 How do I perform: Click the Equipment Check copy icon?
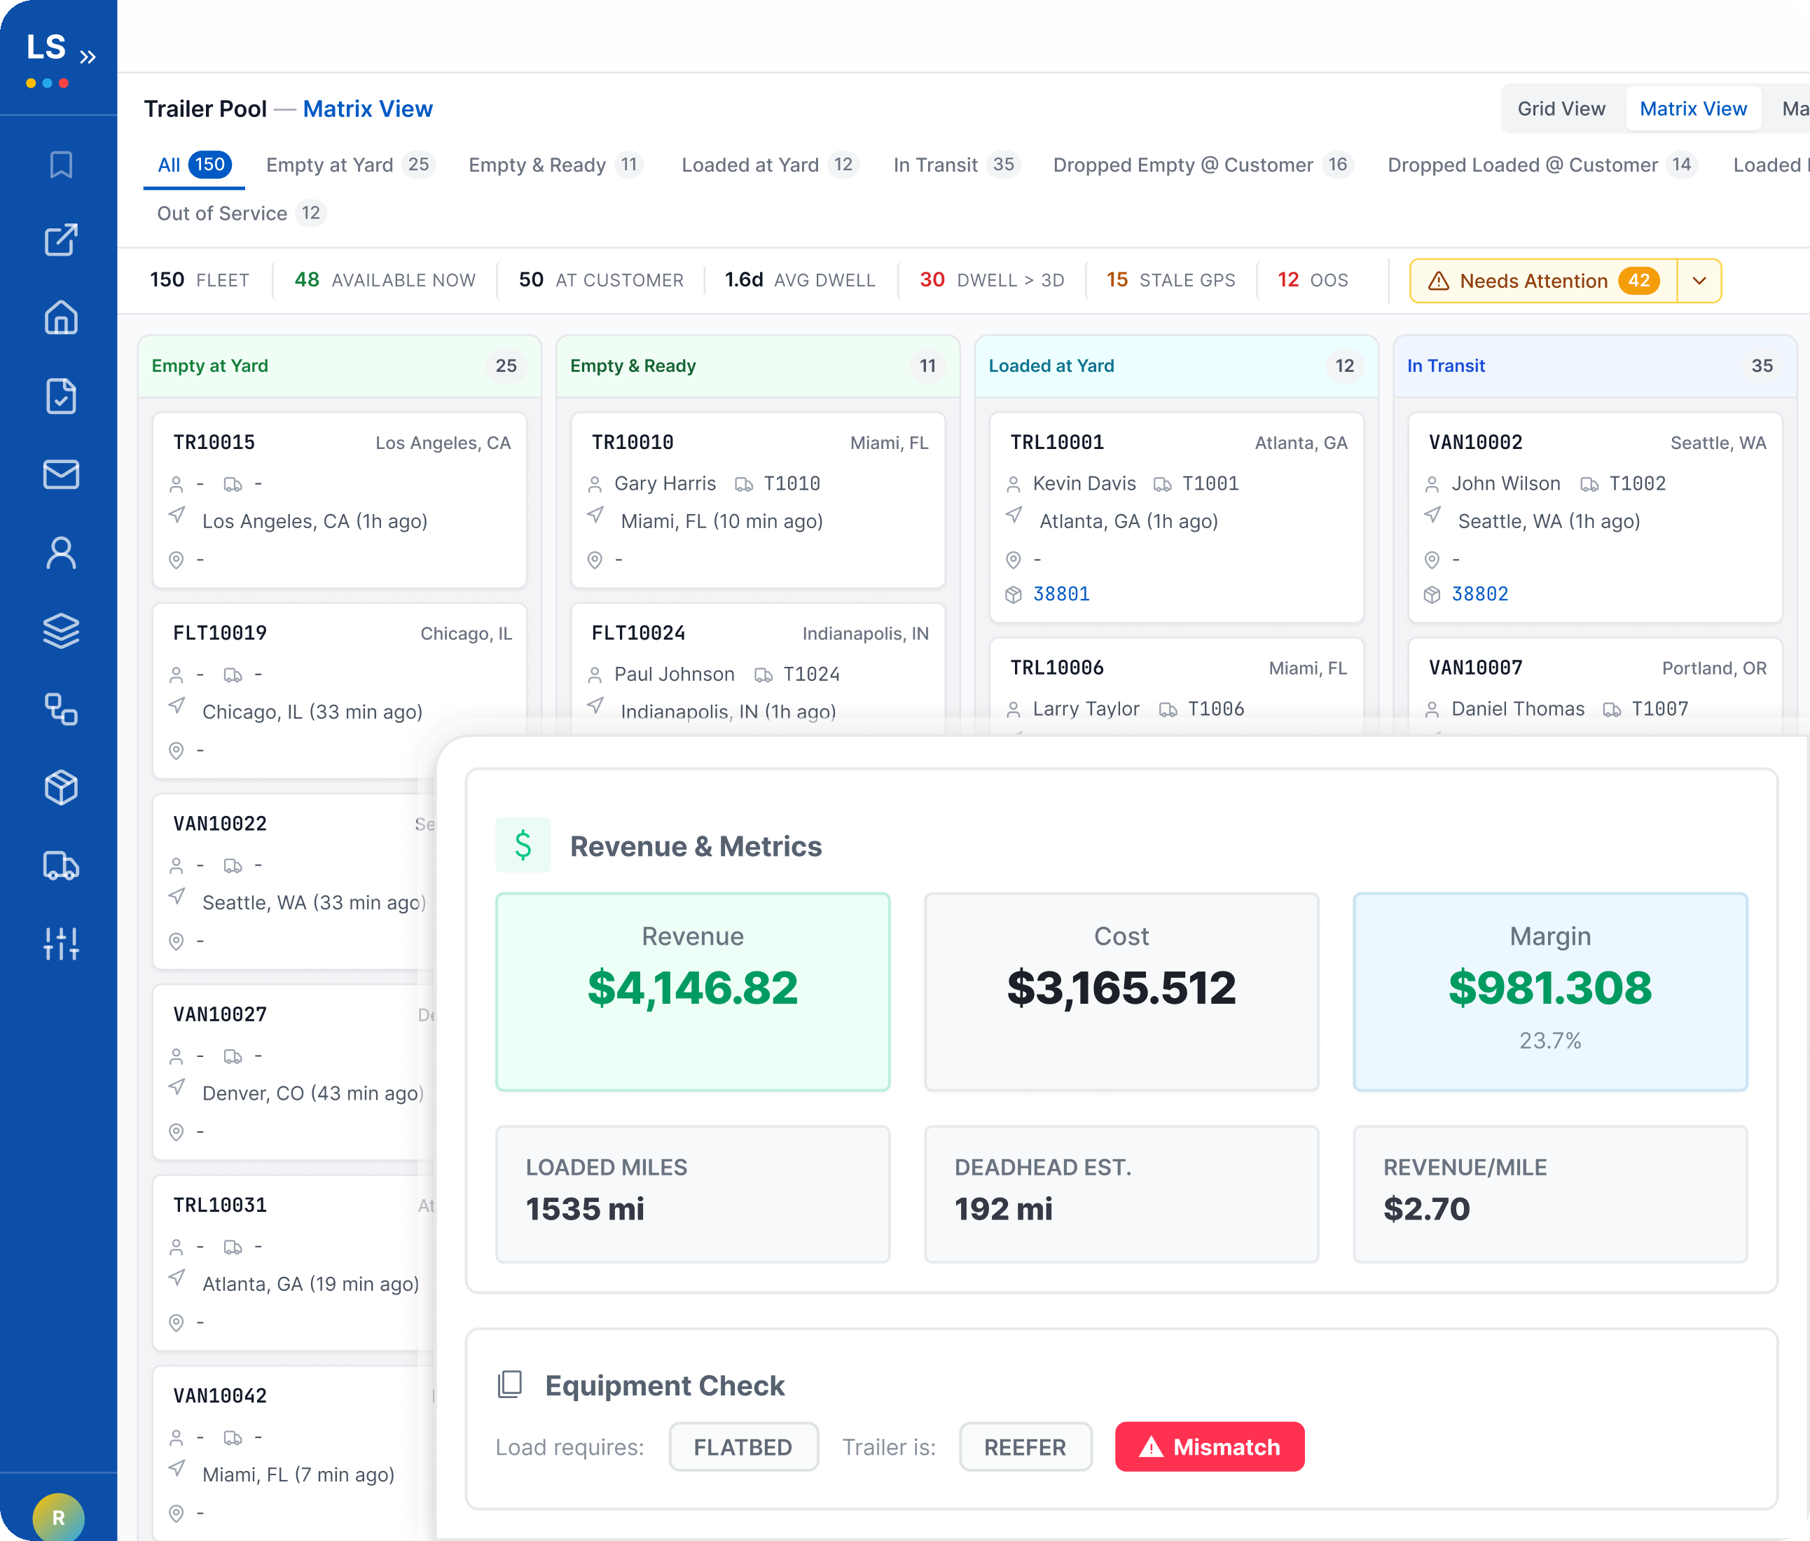click(x=510, y=1385)
